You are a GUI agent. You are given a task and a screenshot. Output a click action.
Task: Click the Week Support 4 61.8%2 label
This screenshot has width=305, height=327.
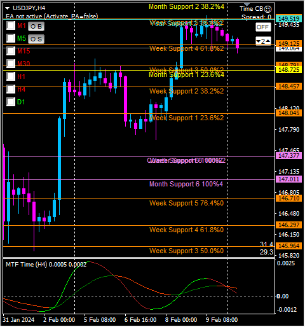click(x=186, y=48)
